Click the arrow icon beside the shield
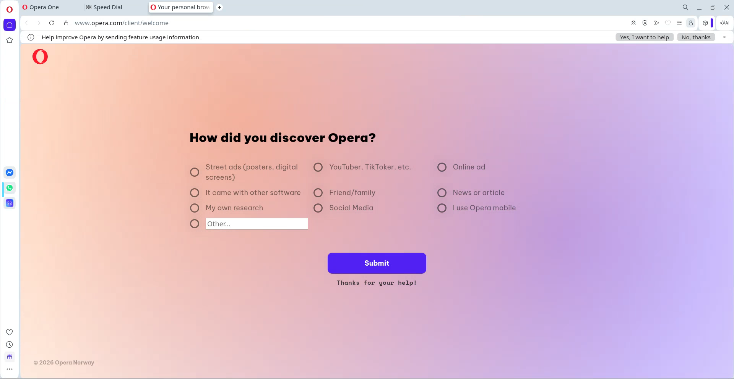The height and width of the screenshot is (379, 734). (x=656, y=23)
